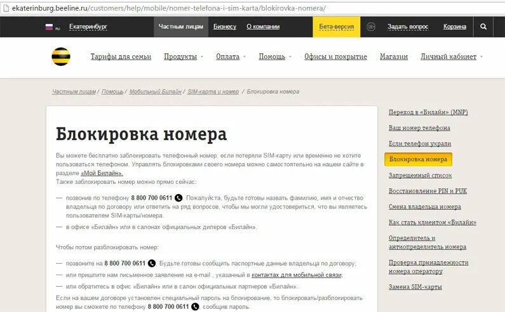Click phone icon in password paragraph
The image size is (505, 312).
point(195,306)
